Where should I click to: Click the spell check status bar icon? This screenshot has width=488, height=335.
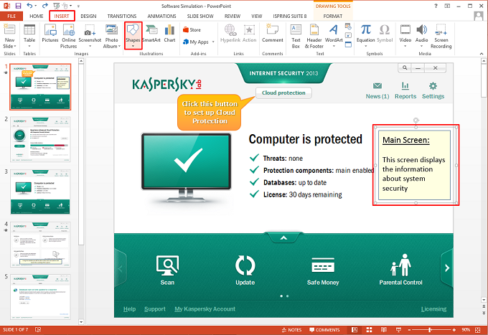coord(38,330)
